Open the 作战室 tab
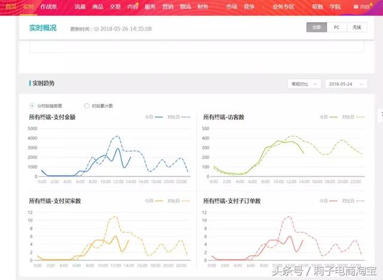 [x=48, y=7]
